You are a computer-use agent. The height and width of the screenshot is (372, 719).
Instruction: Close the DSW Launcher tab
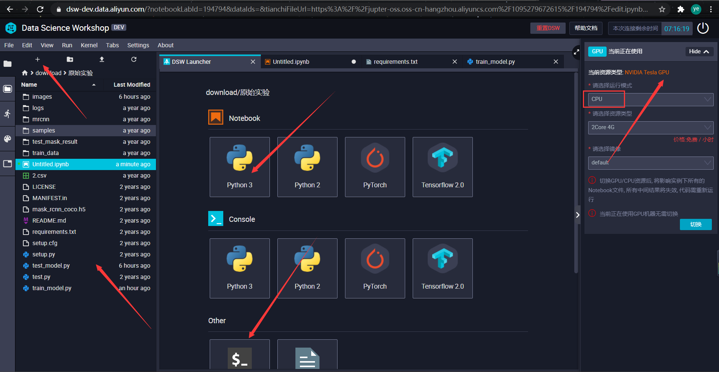pyautogui.click(x=253, y=62)
